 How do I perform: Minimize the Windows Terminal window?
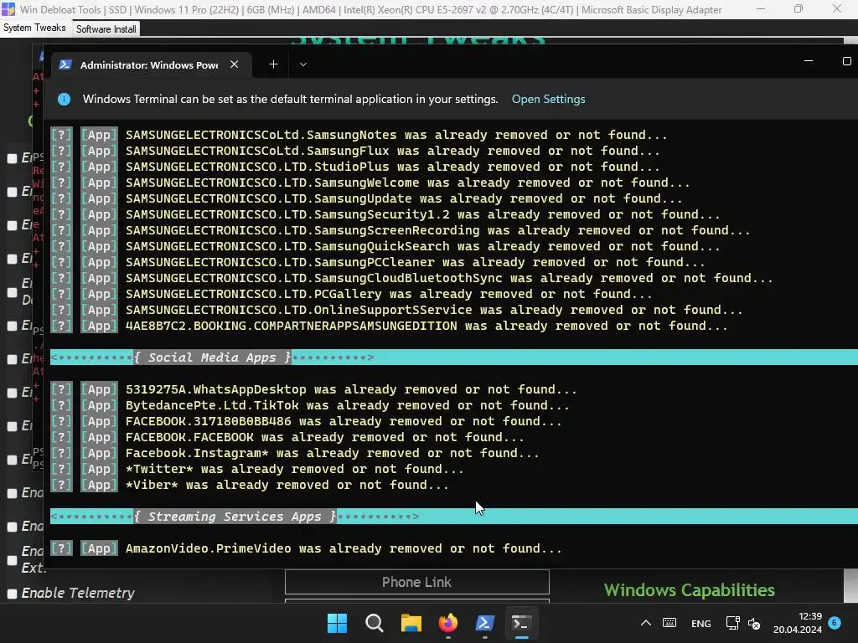[809, 61]
